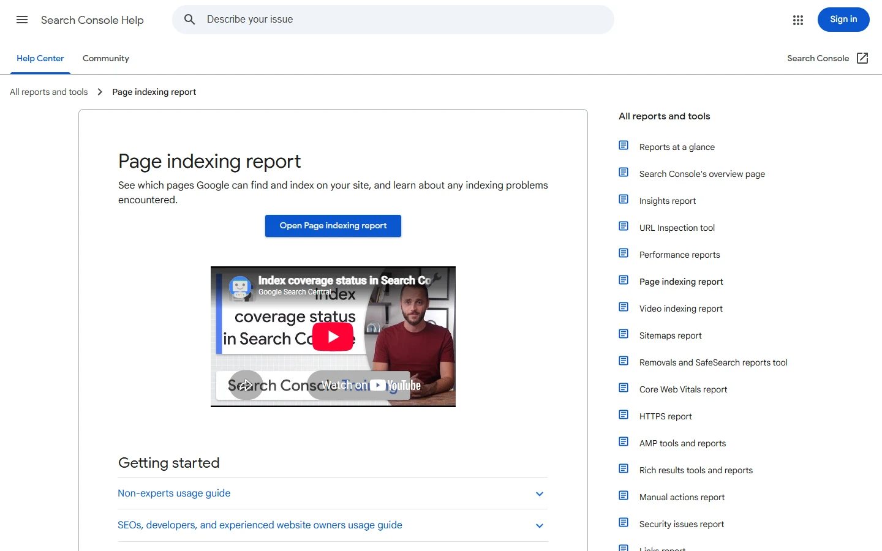Screen dimensions: 882x551
Task: Click the document icon beside Security issues report
Action: (624, 522)
